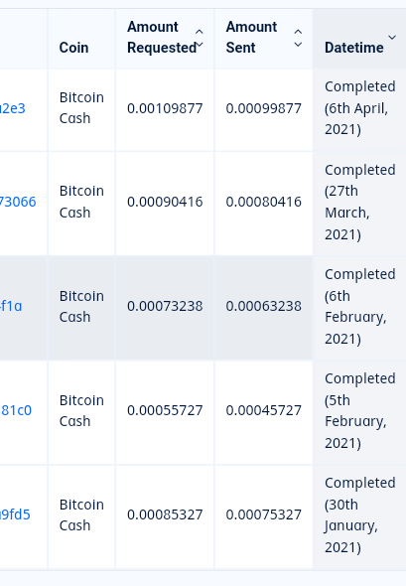Select the 0.00045727 sent amount cell
Viewport: 406px width, 586px height.
(263, 412)
